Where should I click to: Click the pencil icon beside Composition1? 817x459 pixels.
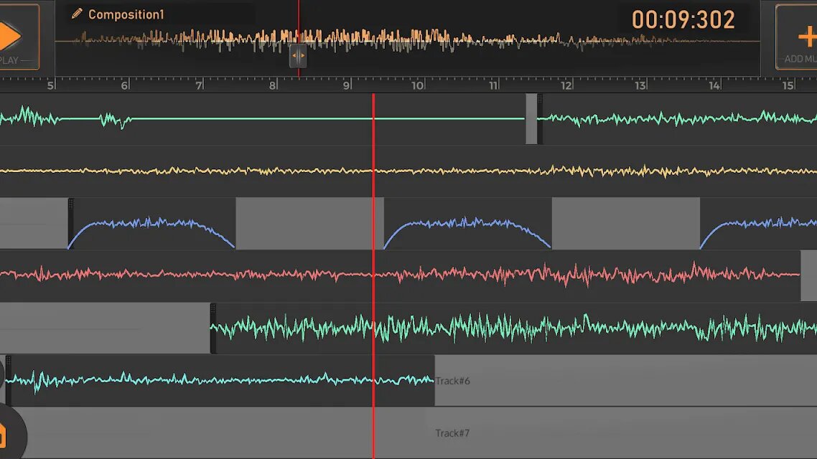pyautogui.click(x=77, y=14)
